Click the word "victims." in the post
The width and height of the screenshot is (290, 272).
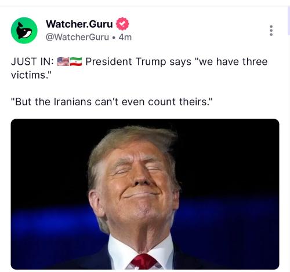point(31,75)
